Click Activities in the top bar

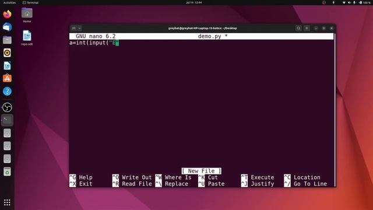click(x=9, y=2)
